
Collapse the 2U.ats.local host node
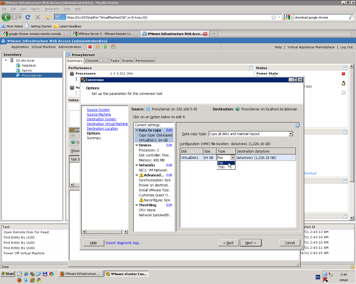tap(6, 60)
